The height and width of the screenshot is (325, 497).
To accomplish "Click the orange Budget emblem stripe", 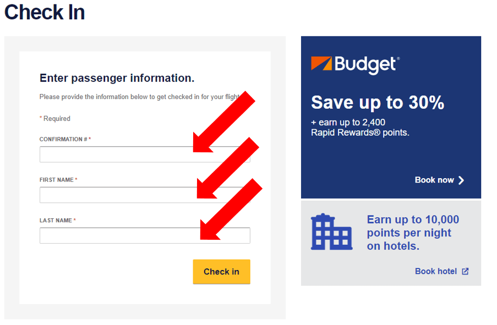I will point(321,63).
